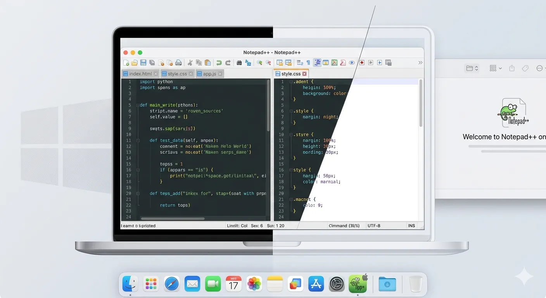546x298 pixels.
Task: Open Safari from the Dock
Action: (171, 284)
